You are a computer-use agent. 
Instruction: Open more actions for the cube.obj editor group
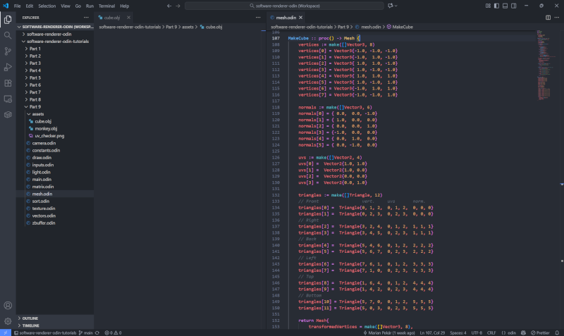(x=258, y=17)
